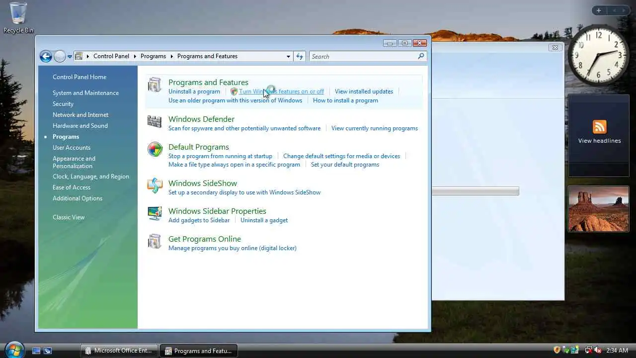Click the Get Programs Online icon
636x358 pixels.
[155, 241]
